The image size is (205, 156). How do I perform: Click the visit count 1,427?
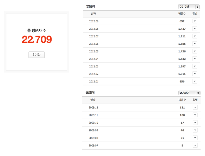182,29
